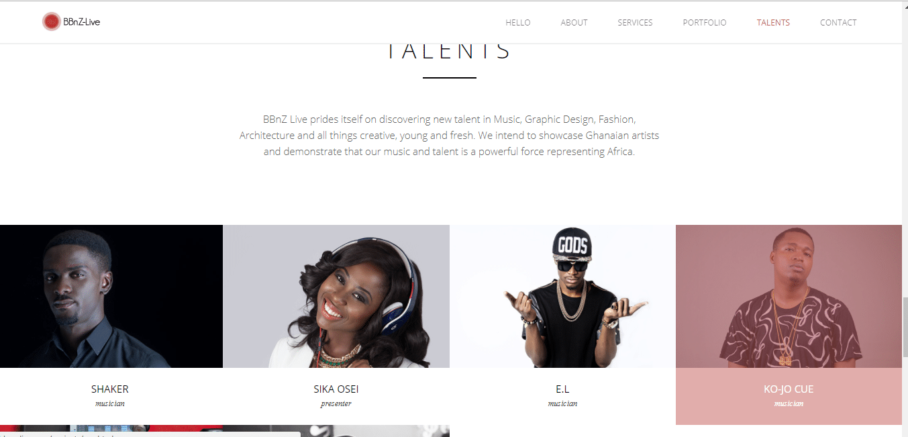Click the SHAKER name caption
Image resolution: width=908 pixels, height=437 pixels.
click(x=110, y=389)
